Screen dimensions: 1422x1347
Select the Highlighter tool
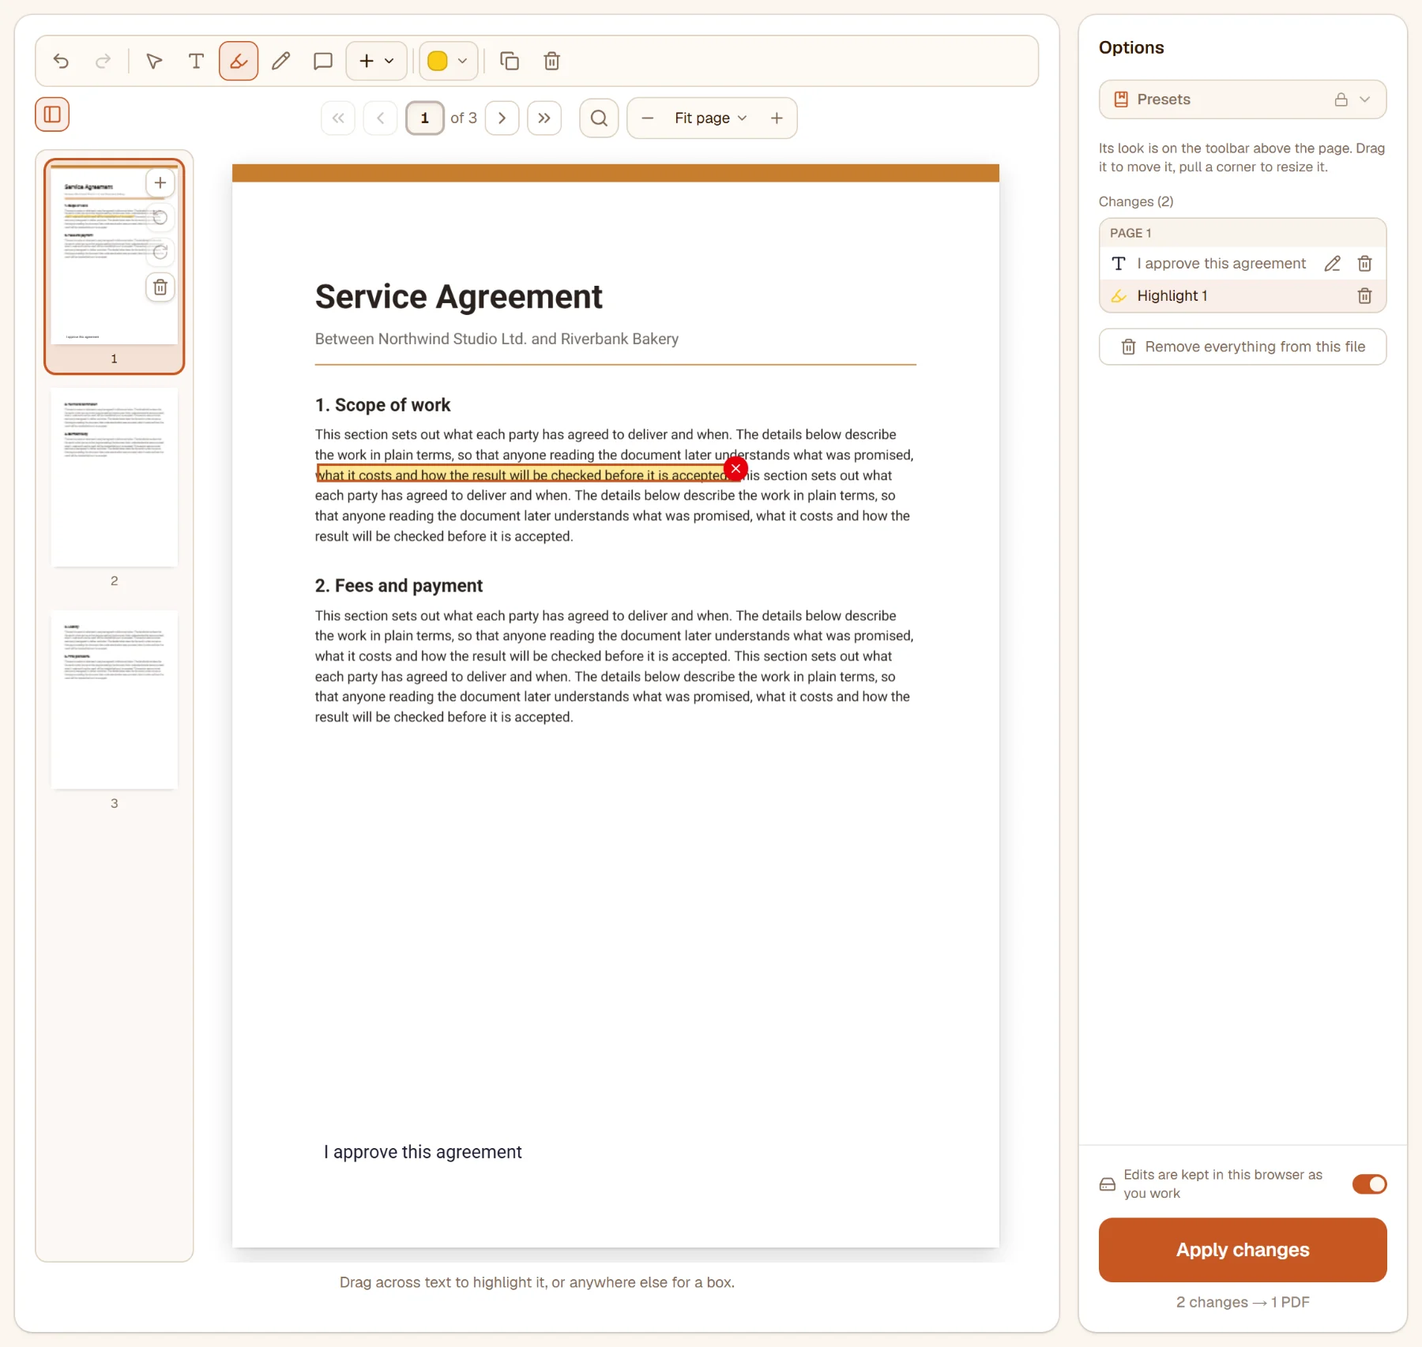coord(239,61)
